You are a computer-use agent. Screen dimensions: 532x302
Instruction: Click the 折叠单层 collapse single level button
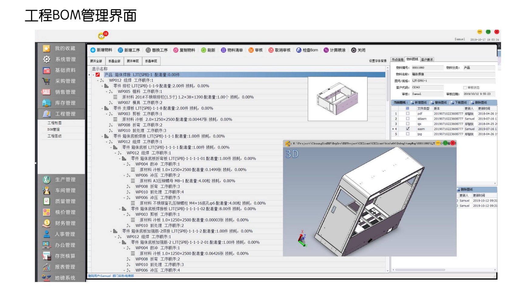tap(151, 61)
